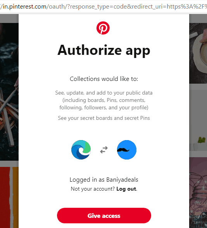Click the red Pinterest logo icon
This screenshot has width=207, height=228.
pyautogui.click(x=103, y=28)
